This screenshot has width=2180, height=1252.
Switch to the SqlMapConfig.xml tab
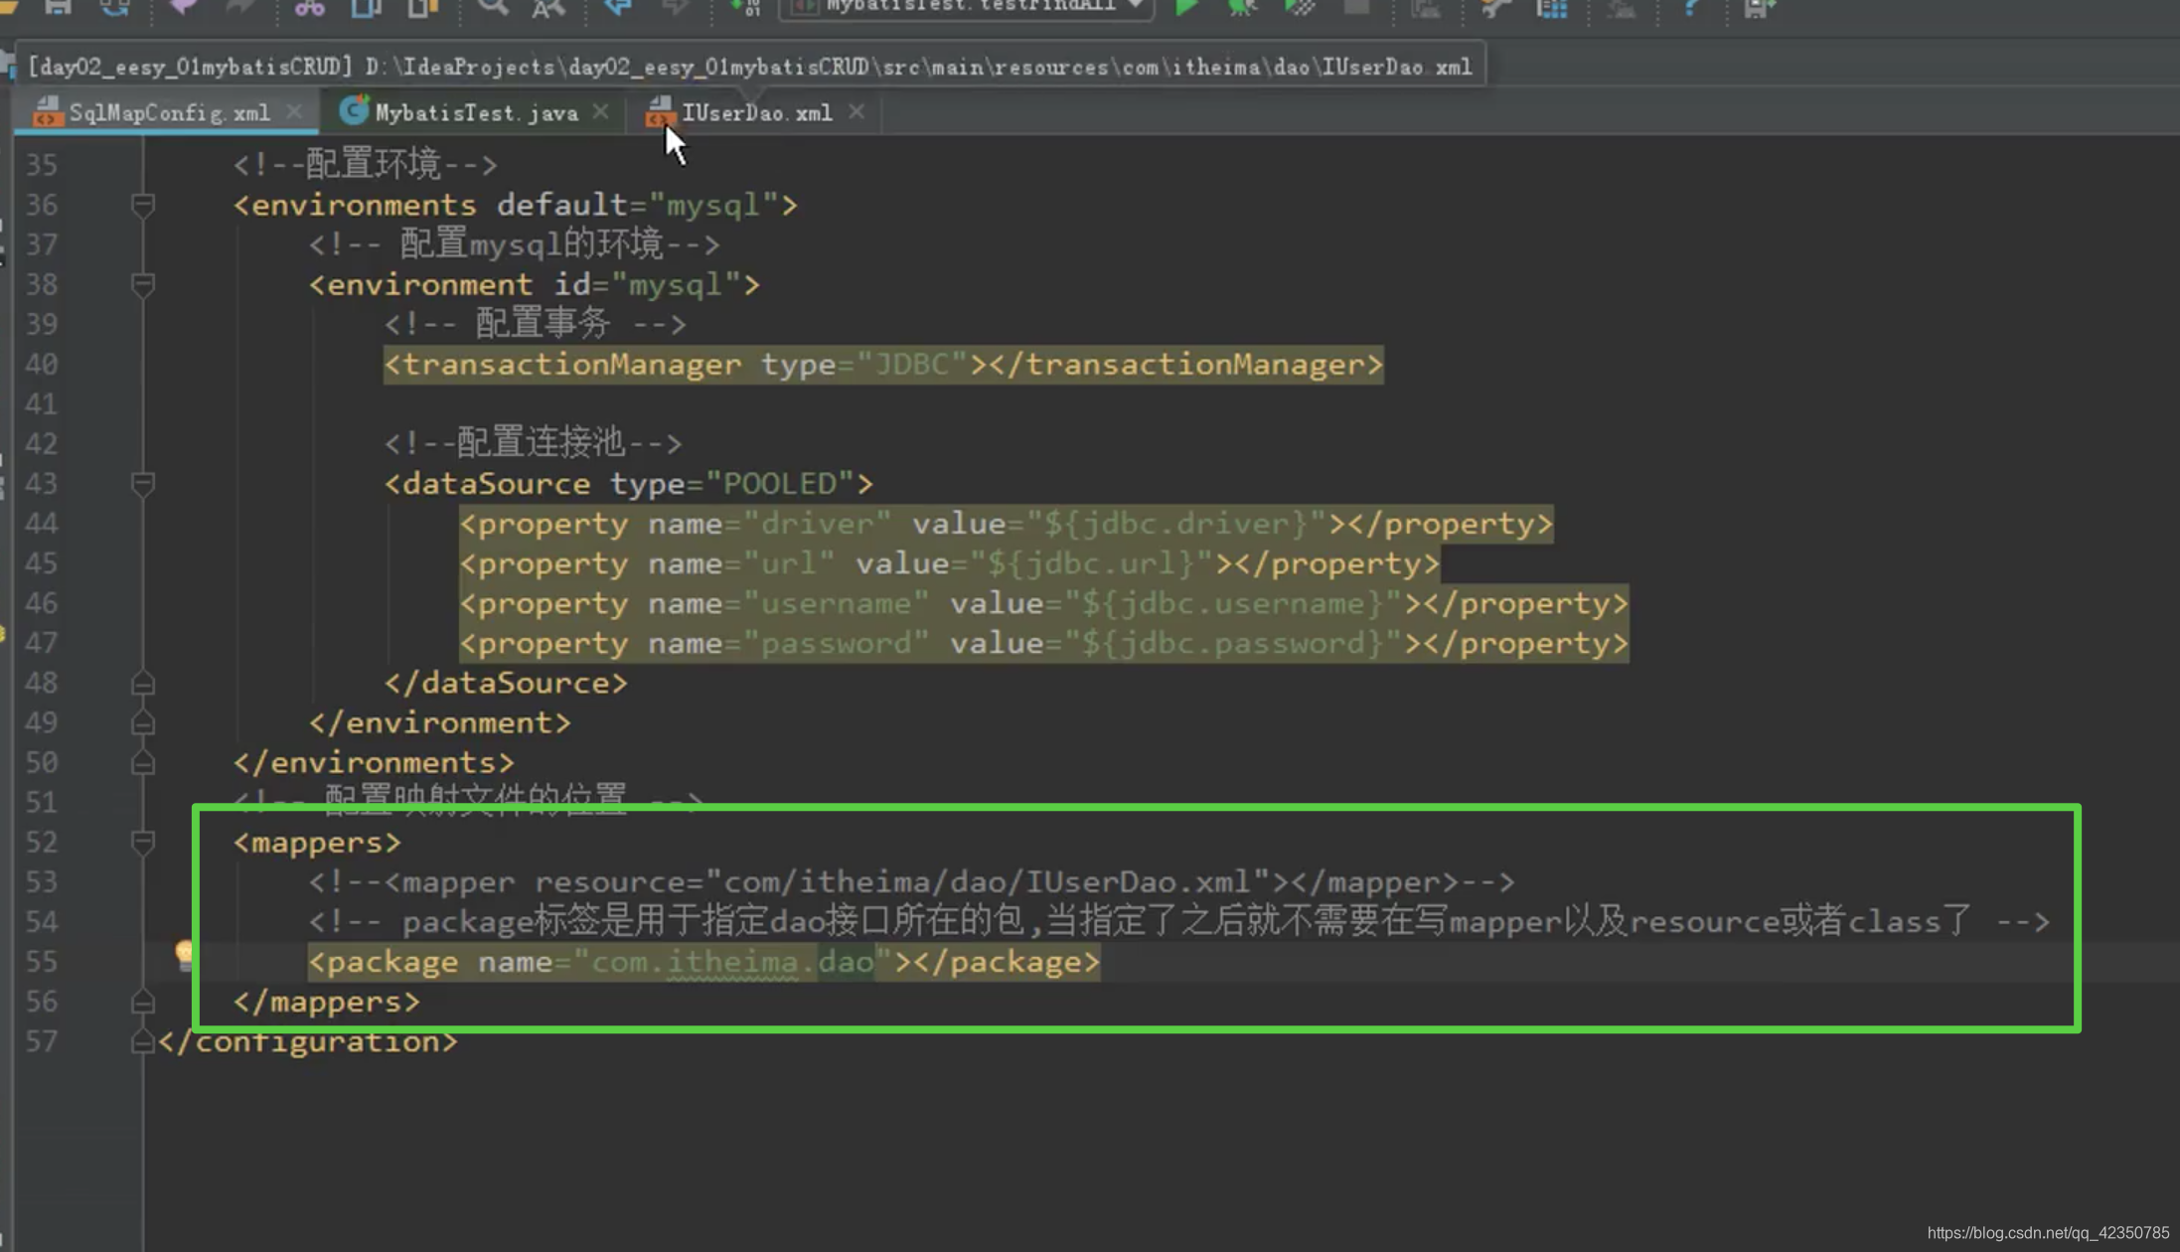pyautogui.click(x=169, y=112)
